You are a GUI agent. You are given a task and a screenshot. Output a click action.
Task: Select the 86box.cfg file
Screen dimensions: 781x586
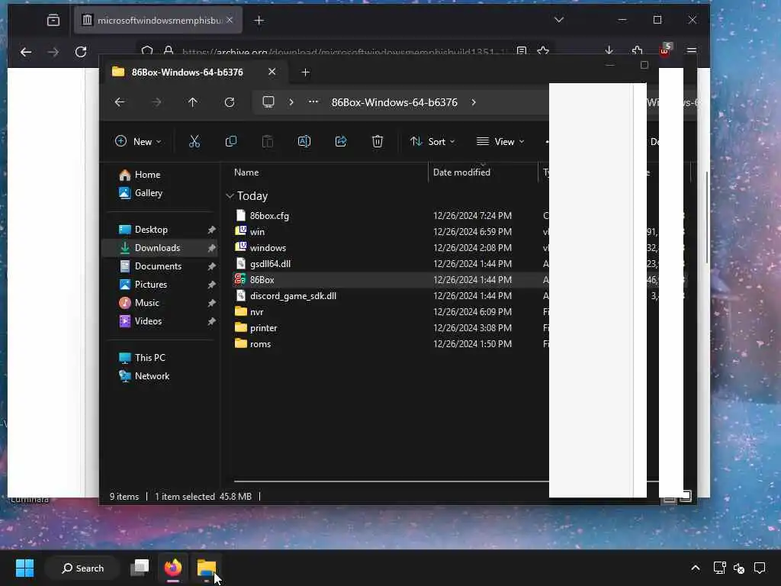(x=269, y=216)
